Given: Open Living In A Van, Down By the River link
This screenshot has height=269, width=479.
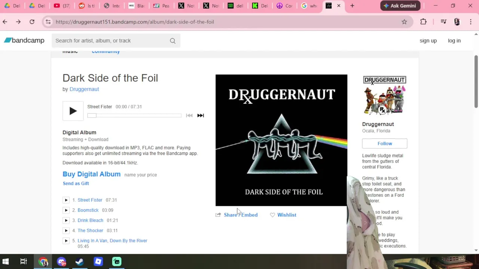Looking at the screenshot, I should (x=112, y=241).
